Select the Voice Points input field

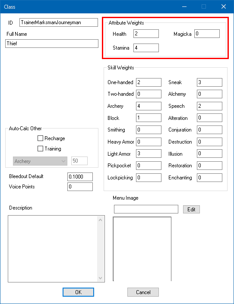click(x=80, y=187)
